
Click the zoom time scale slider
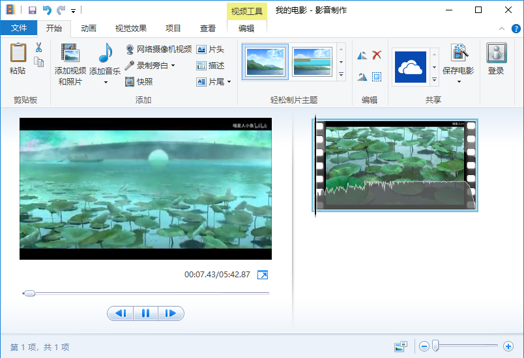pyautogui.click(x=435, y=346)
